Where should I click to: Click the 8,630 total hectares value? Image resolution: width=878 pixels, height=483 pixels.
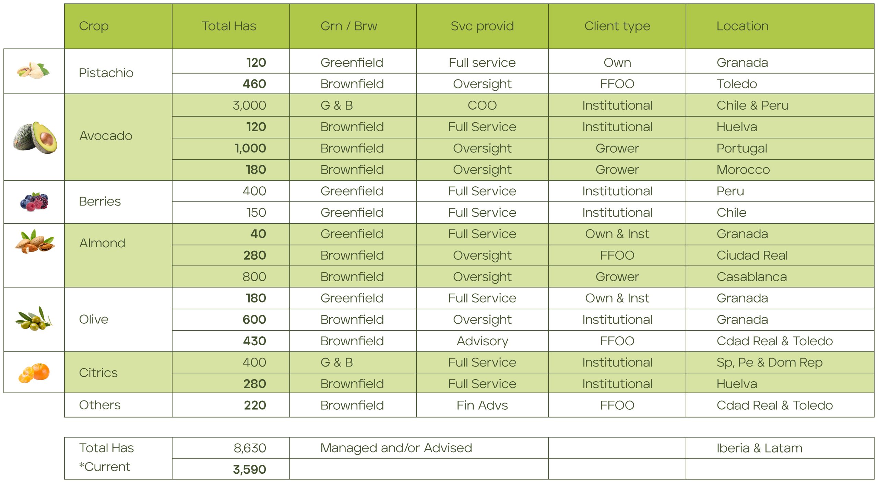[250, 448]
